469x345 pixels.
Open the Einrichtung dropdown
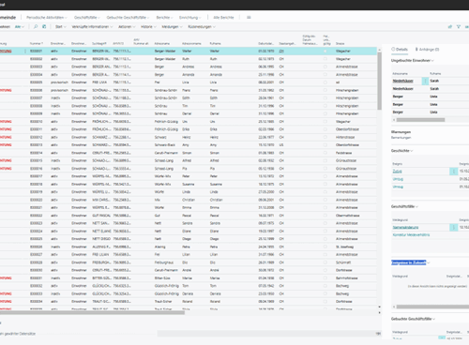189,18
